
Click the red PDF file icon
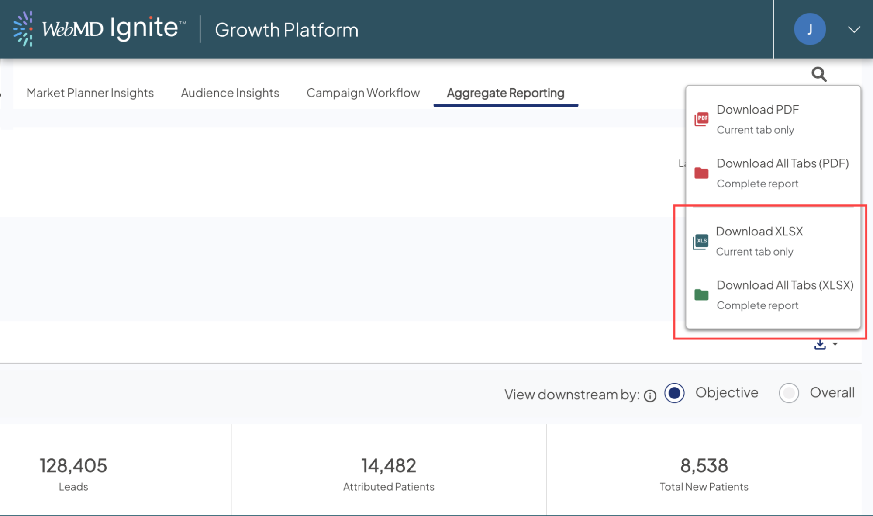[x=701, y=118]
